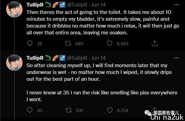Viewport: 185px width, 121px height.
Task: Reply to the second tweet with 33 replies
Action: [30, 110]
